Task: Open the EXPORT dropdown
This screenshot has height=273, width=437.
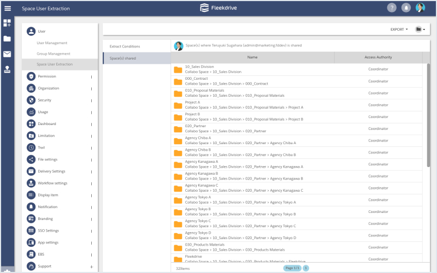Action: [x=399, y=29]
